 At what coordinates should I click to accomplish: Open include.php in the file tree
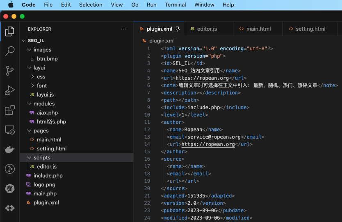(48, 176)
